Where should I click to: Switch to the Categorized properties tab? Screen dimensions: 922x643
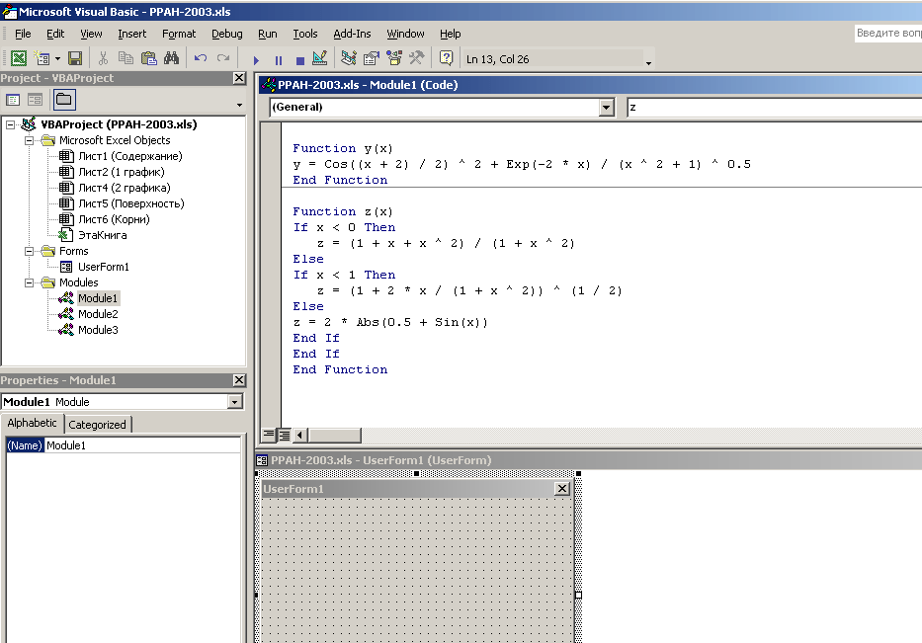pos(97,424)
